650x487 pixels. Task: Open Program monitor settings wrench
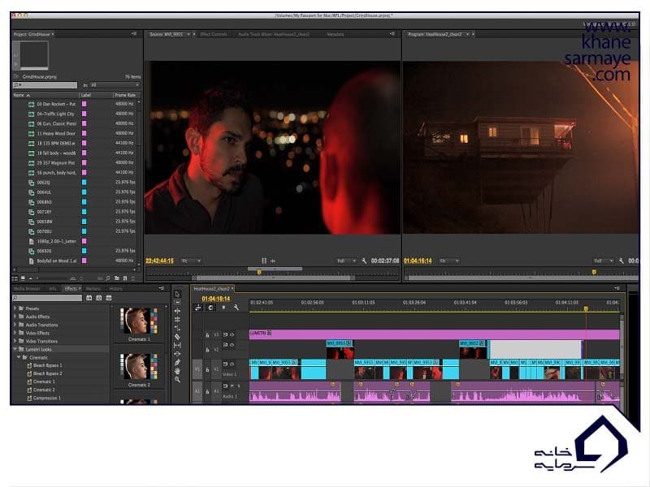tap(621, 261)
